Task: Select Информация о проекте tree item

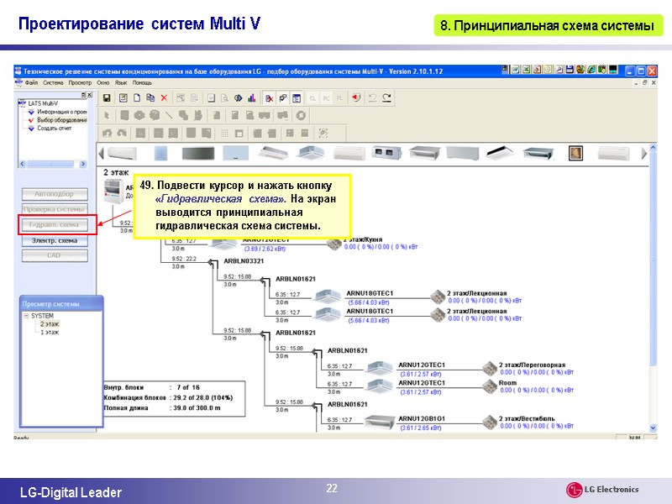Action: (61, 112)
